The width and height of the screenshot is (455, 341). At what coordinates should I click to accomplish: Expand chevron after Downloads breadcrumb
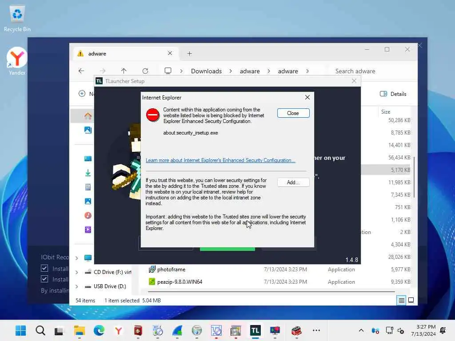(231, 71)
